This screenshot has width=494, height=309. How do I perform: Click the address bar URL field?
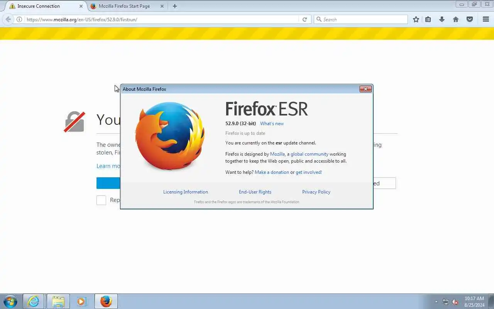[162, 19]
